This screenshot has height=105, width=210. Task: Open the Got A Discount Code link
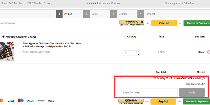click(195, 84)
